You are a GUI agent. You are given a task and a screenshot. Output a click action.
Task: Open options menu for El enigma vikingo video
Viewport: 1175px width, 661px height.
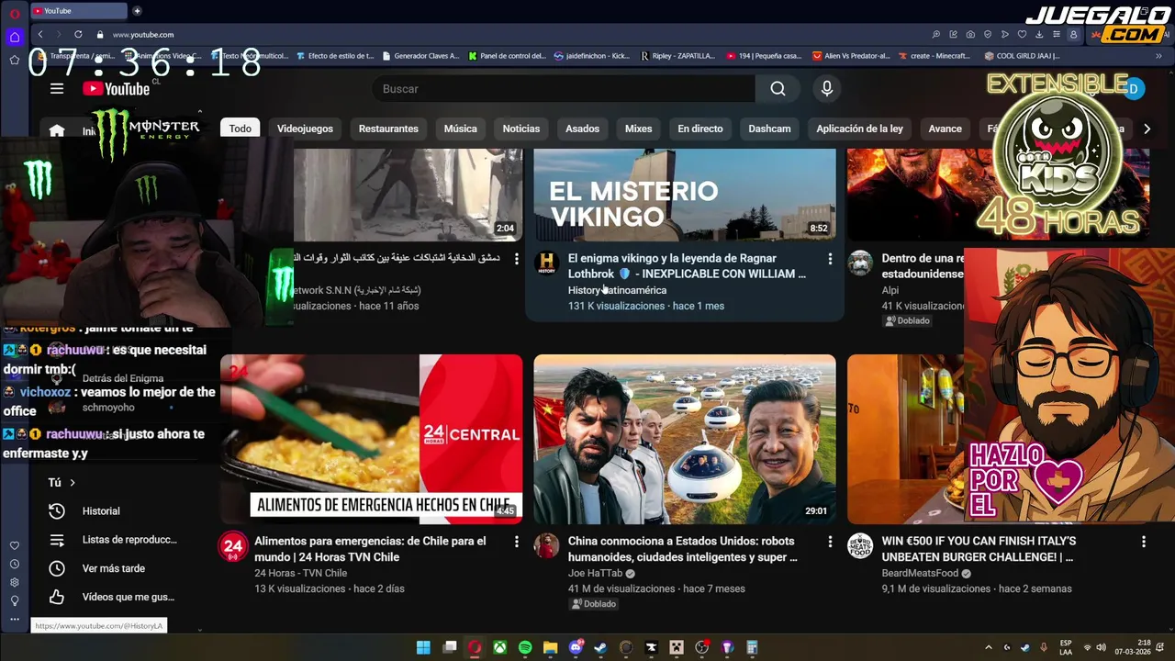tap(830, 259)
